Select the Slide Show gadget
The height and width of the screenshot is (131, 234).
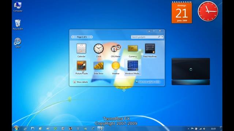(98, 67)
